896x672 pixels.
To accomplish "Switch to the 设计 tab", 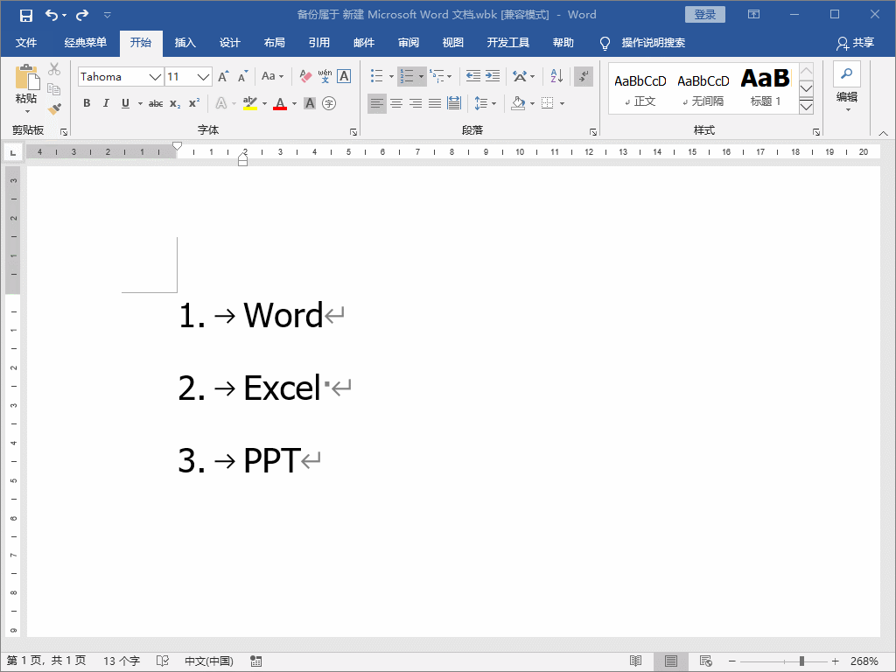I will tap(230, 43).
